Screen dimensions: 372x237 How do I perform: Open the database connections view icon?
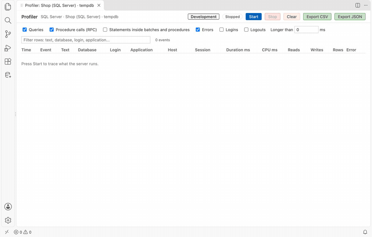coord(8,75)
